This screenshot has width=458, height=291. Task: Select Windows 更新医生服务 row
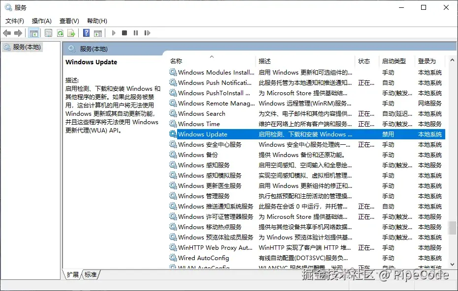tap(306, 186)
